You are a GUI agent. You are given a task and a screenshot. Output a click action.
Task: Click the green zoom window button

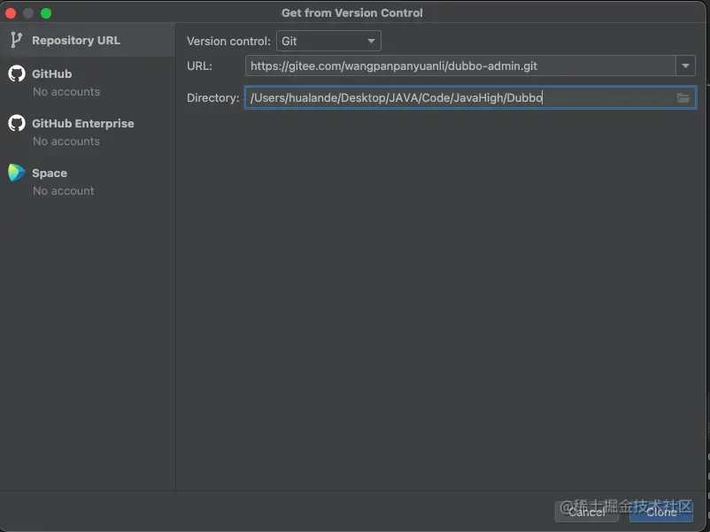click(x=46, y=13)
